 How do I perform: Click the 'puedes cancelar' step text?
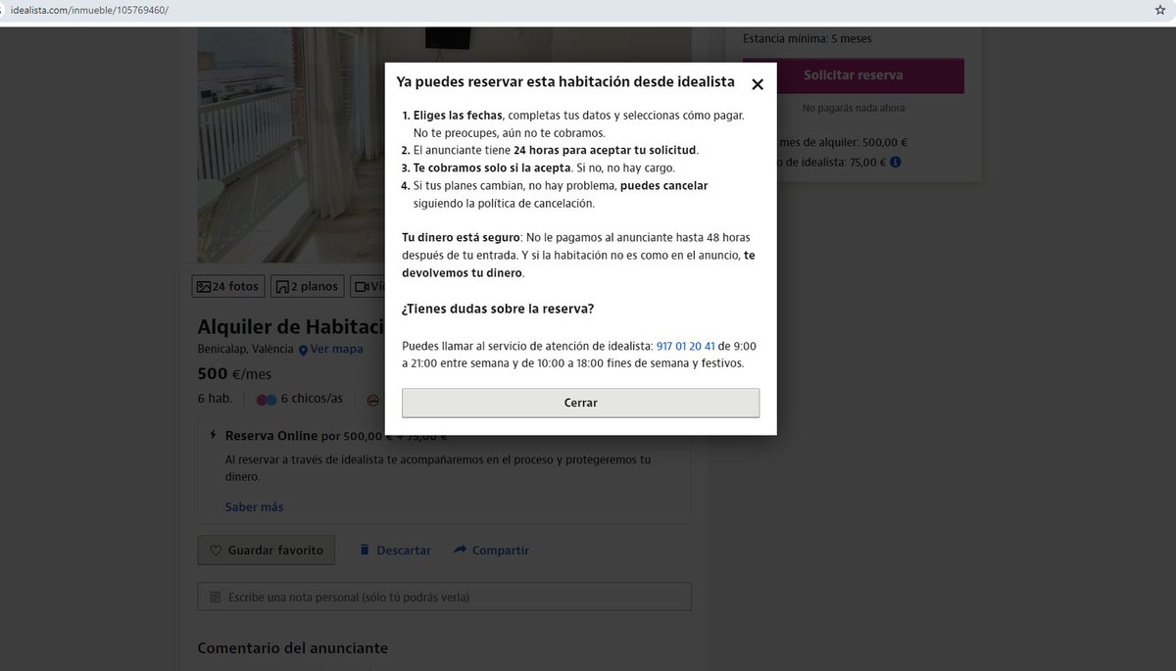pos(664,186)
